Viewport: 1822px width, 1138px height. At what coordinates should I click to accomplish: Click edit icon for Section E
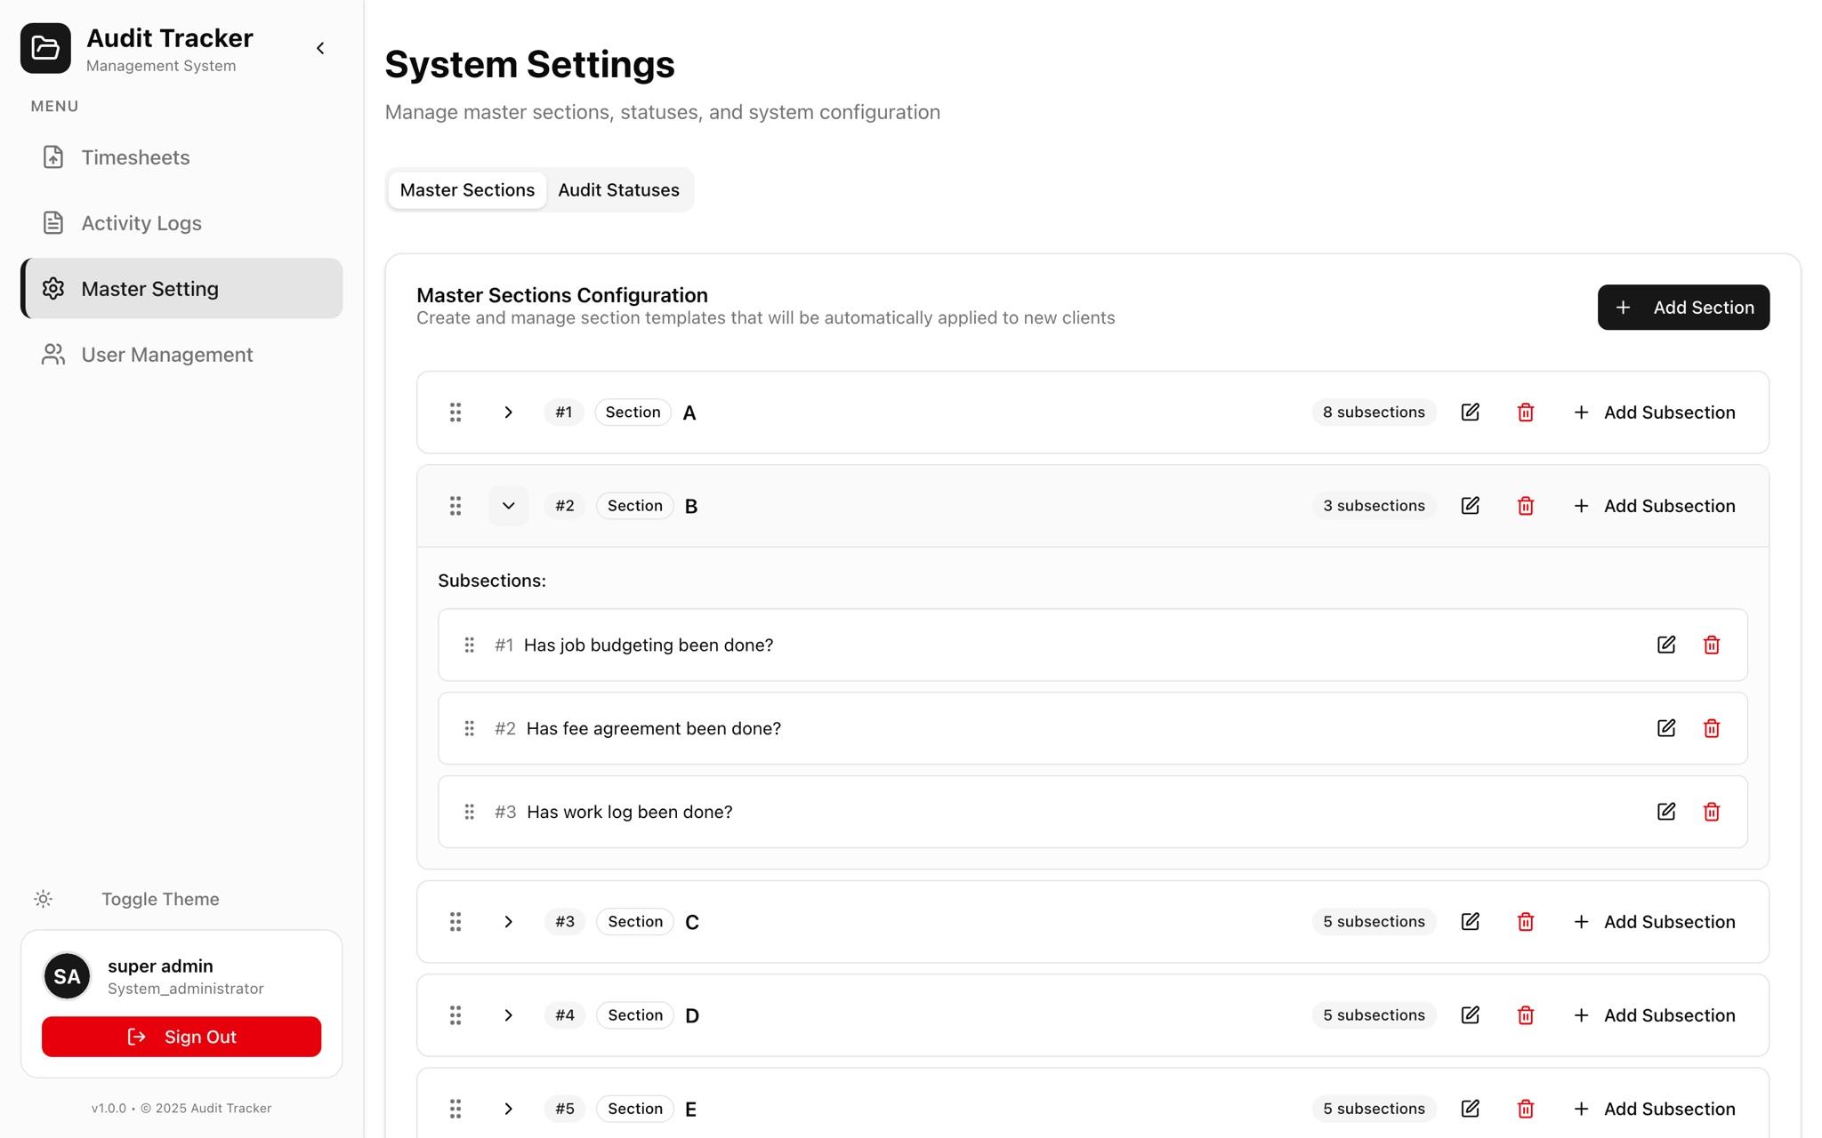click(x=1470, y=1109)
